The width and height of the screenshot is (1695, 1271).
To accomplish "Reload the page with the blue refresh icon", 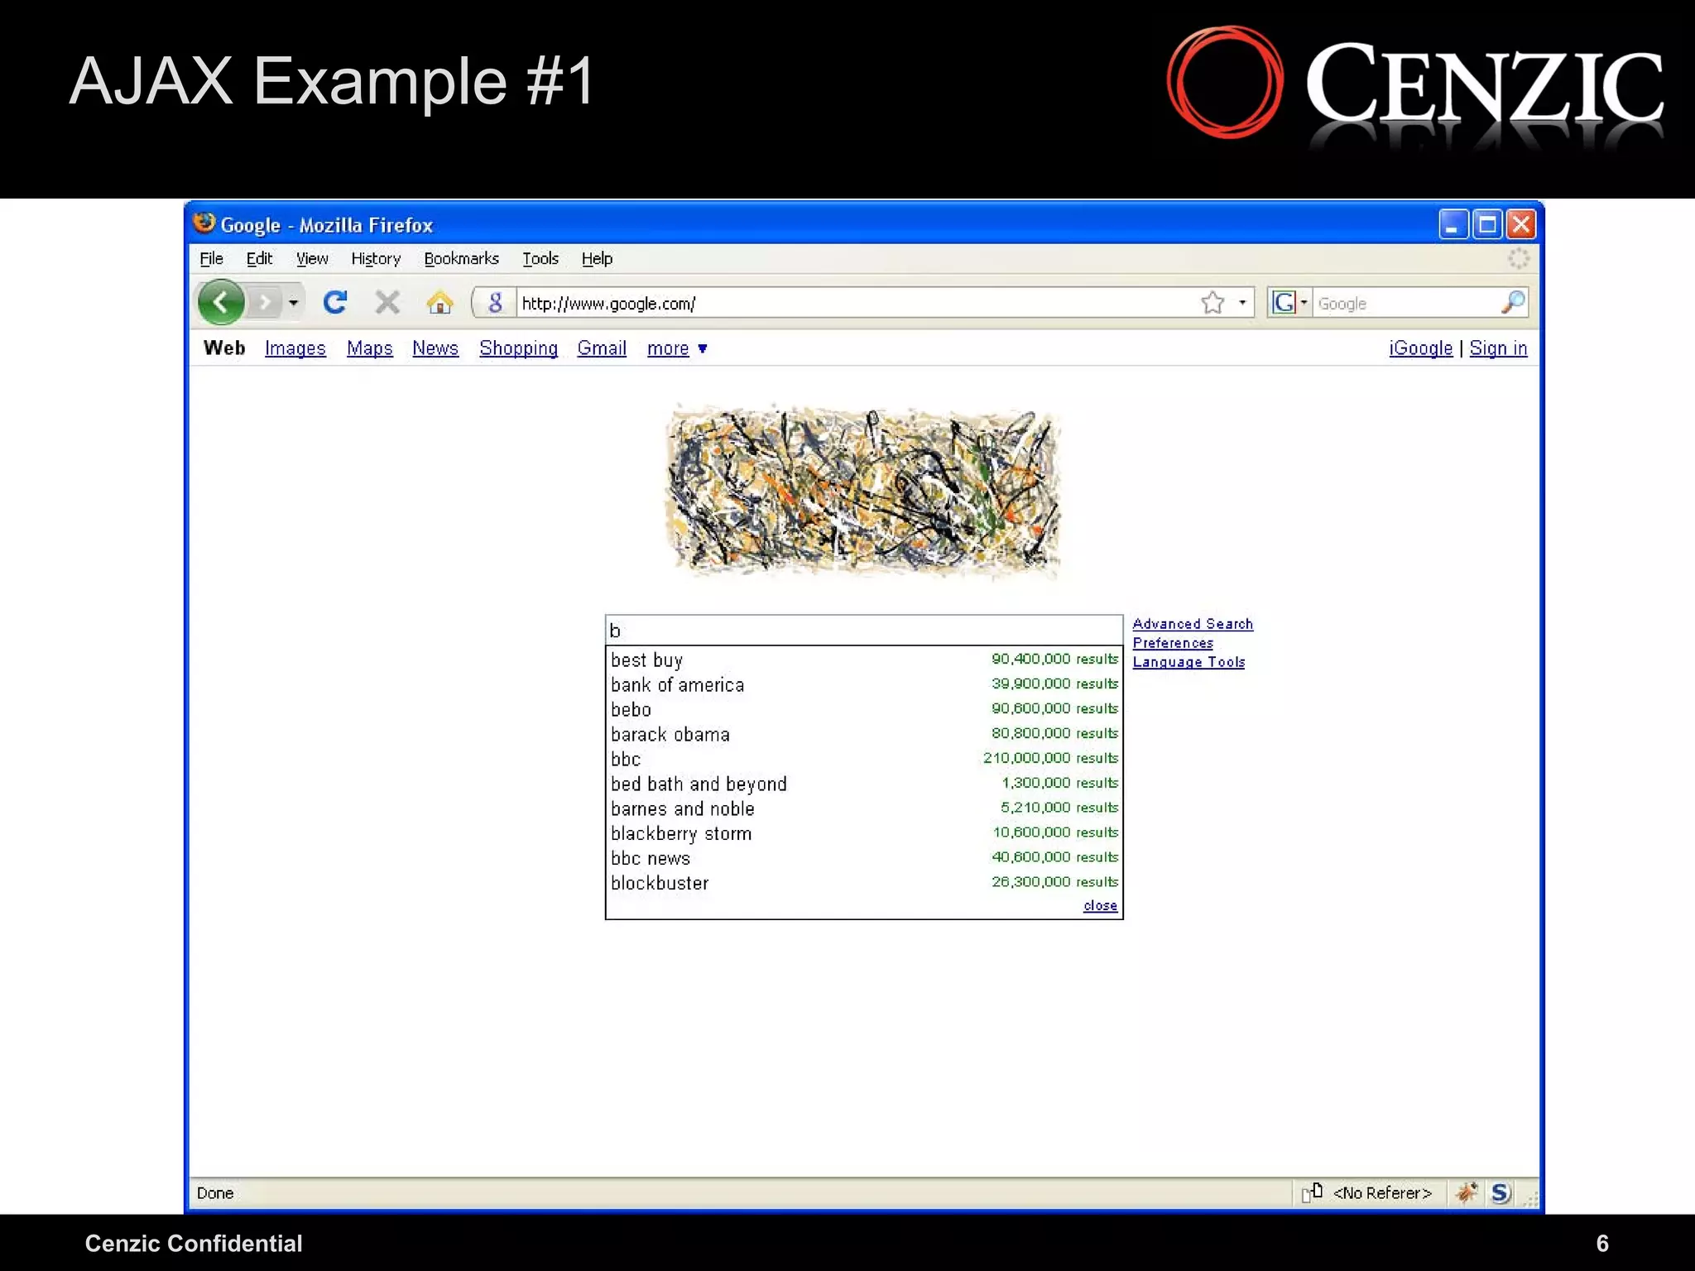I will 335,302.
